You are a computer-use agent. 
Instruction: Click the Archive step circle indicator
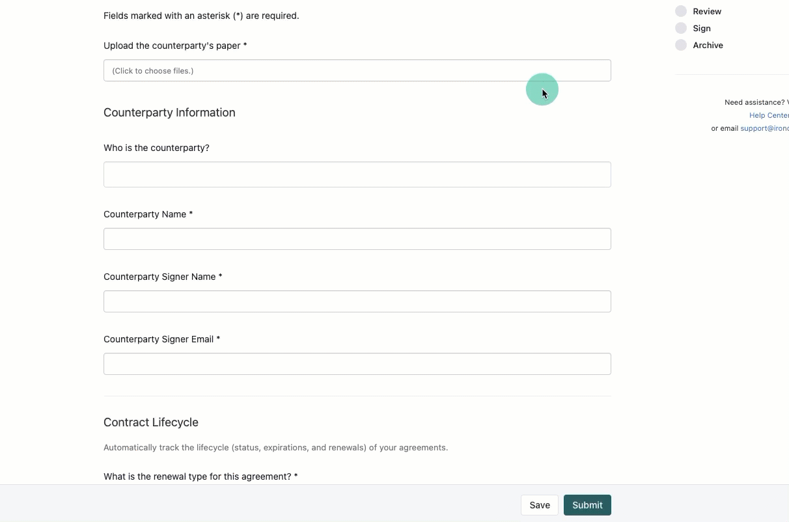[681, 45]
